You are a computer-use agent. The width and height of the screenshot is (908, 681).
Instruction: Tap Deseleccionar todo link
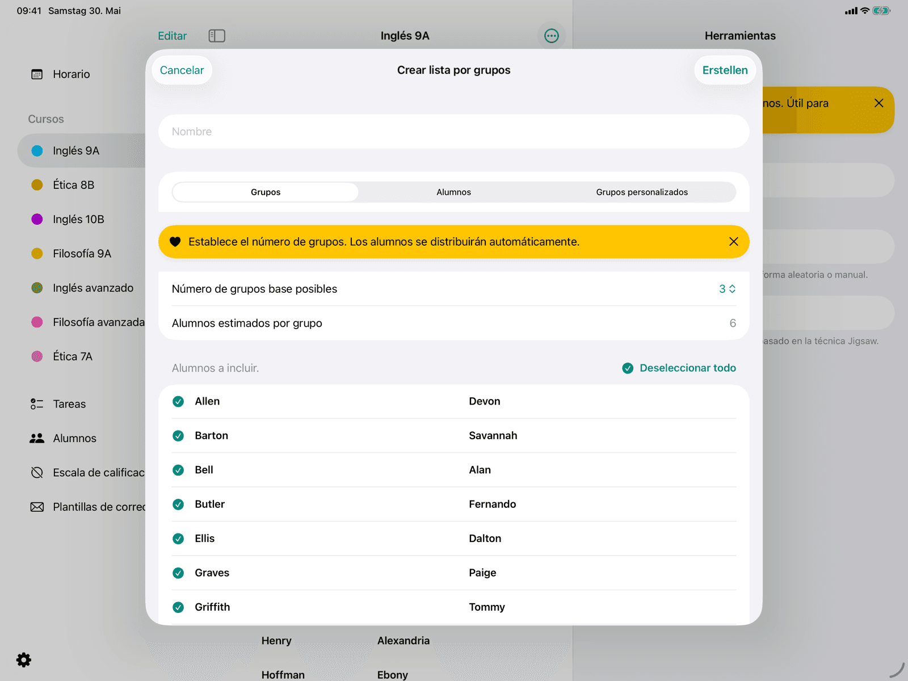pos(688,368)
